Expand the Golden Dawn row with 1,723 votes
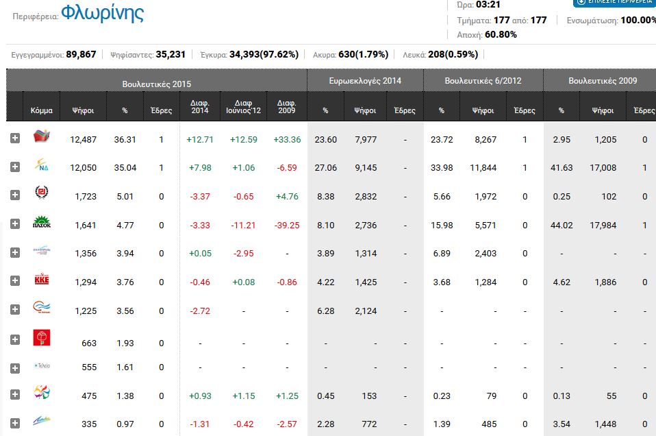 click(15, 195)
